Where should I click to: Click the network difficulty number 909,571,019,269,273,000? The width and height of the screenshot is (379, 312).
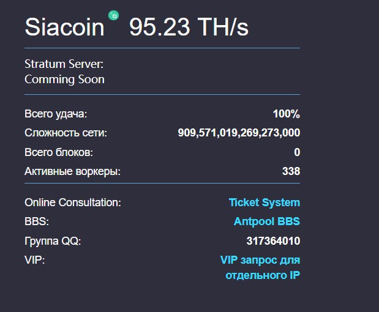[x=239, y=133]
